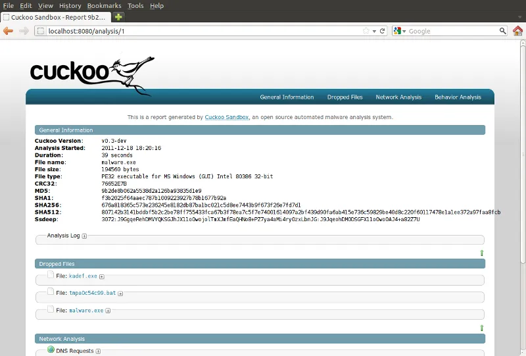Jump to General Information nav link

point(287,97)
